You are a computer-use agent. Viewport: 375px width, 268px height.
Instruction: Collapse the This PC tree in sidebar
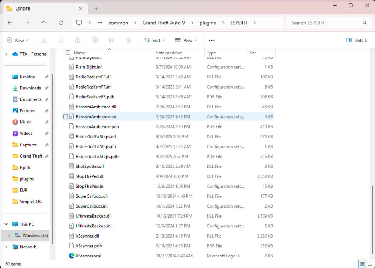(x=5, y=224)
